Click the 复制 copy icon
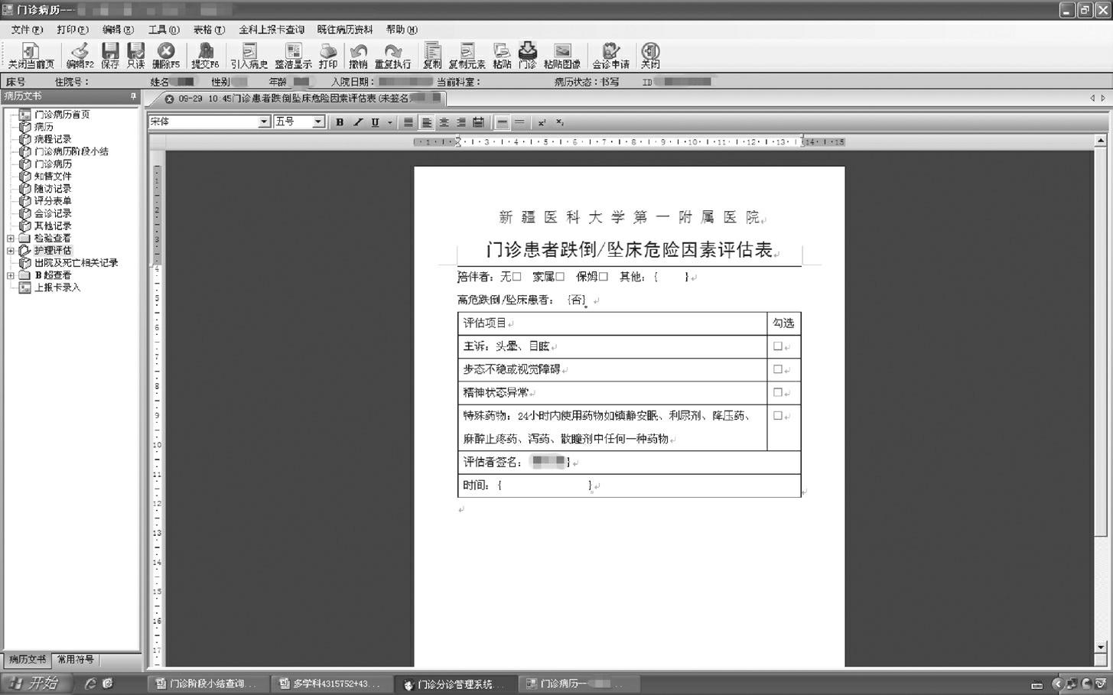1113x695 pixels. point(432,56)
